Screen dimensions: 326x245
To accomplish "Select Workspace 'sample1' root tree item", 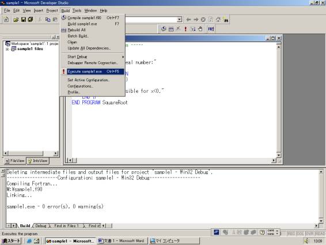I will point(32,44).
